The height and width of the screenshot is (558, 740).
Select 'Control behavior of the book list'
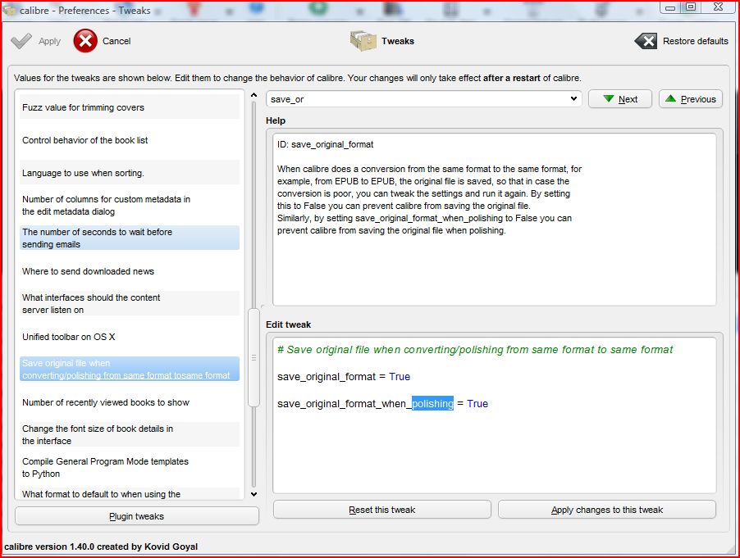(x=130, y=140)
